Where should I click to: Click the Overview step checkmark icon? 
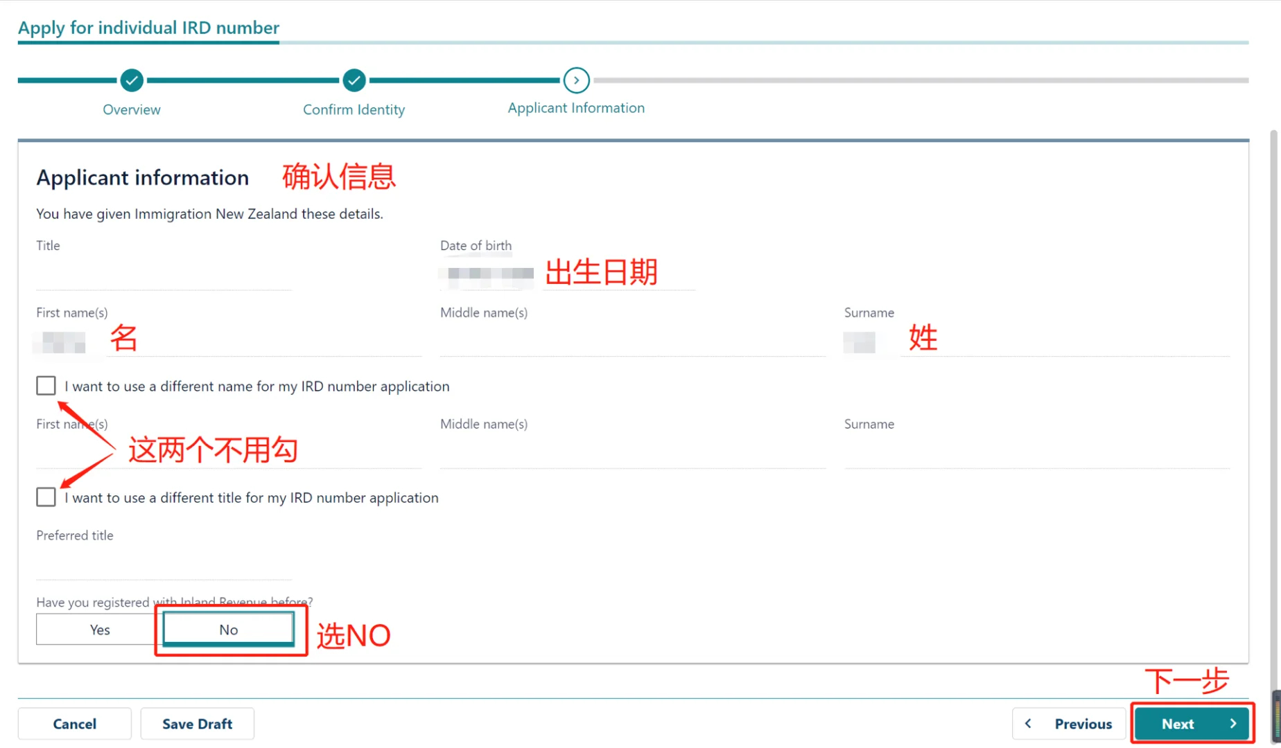(132, 80)
